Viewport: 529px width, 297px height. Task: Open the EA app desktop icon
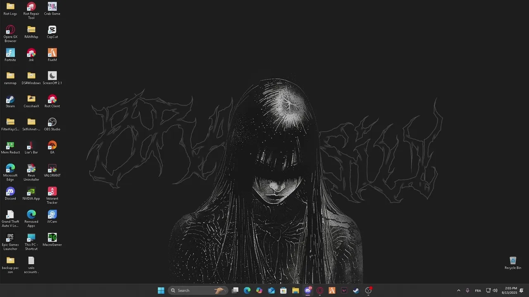pos(52,148)
